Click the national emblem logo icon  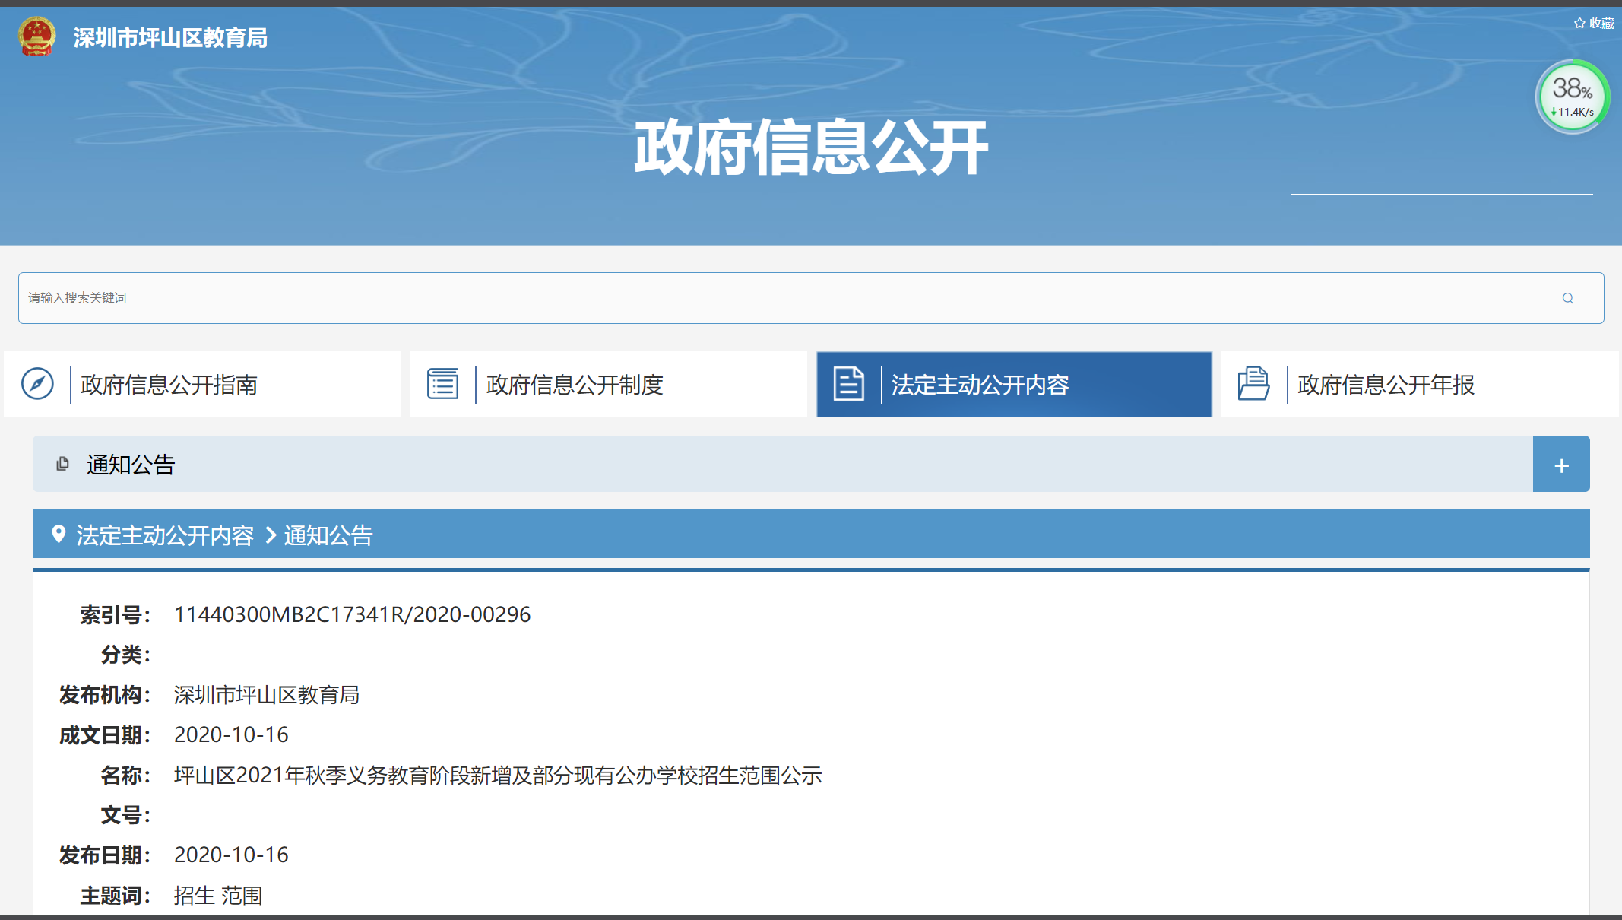pyautogui.click(x=36, y=36)
